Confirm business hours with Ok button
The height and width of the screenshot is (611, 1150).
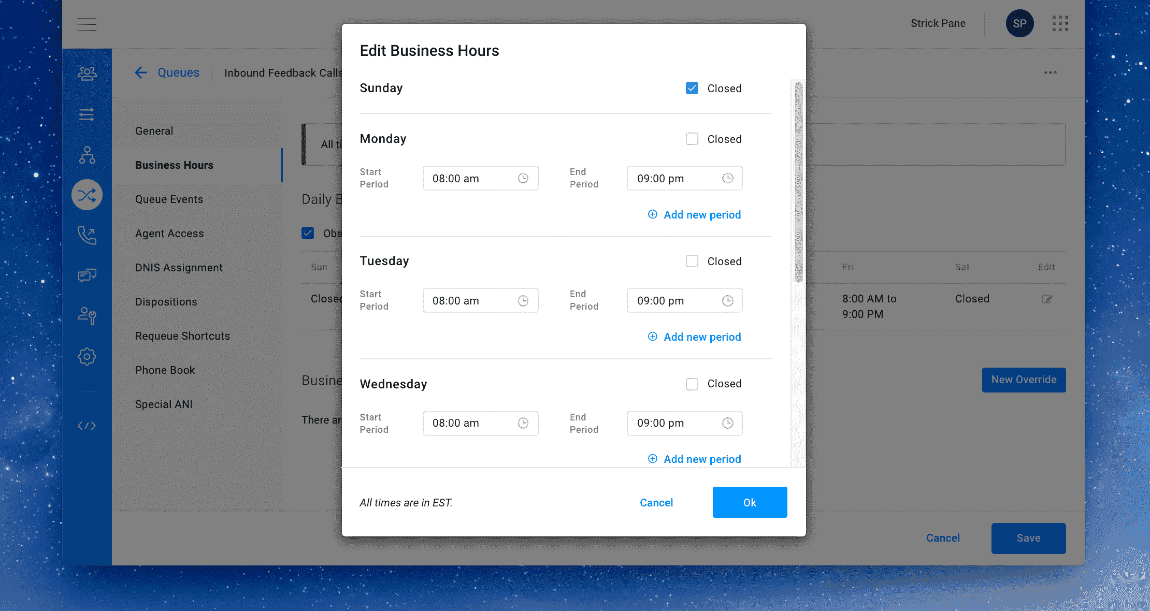pyautogui.click(x=750, y=502)
